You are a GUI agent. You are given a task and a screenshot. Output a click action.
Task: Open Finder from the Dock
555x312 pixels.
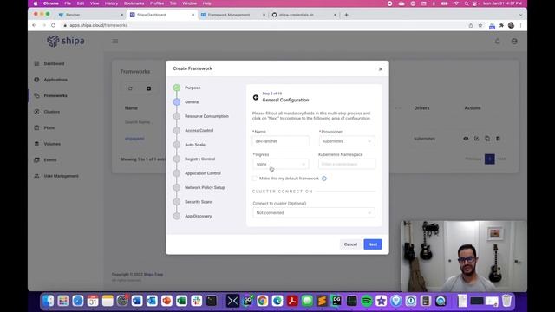(x=49, y=301)
